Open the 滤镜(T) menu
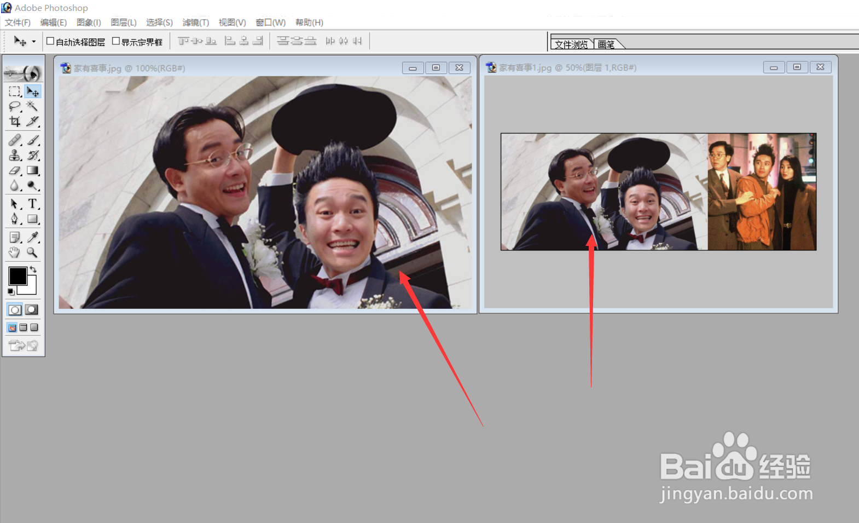Screen dimensions: 859x523 point(196,22)
